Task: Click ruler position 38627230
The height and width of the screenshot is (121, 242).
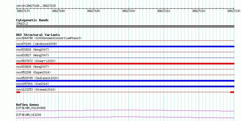Action: point(234,11)
